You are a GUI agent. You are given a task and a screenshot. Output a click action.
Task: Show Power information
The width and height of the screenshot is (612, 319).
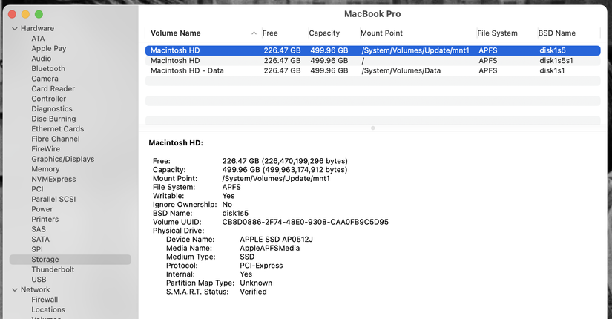point(42,209)
